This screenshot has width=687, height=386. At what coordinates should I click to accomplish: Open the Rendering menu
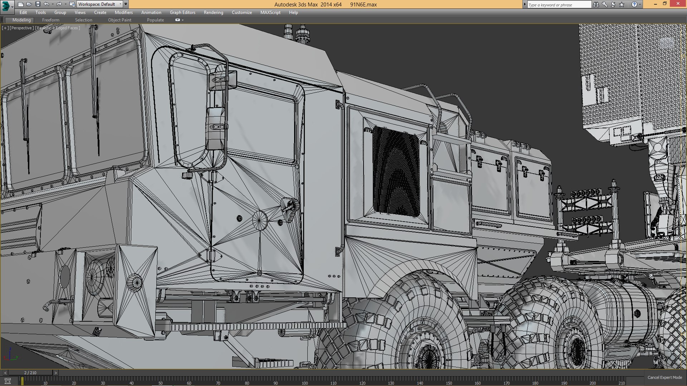tap(214, 13)
